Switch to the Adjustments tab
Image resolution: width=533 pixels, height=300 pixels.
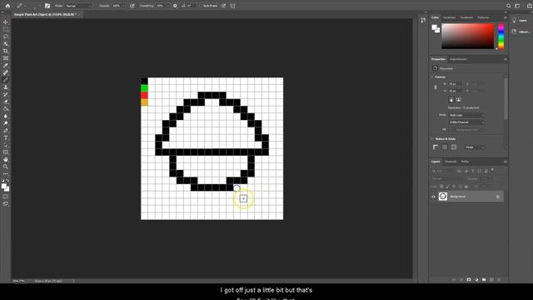(x=458, y=59)
